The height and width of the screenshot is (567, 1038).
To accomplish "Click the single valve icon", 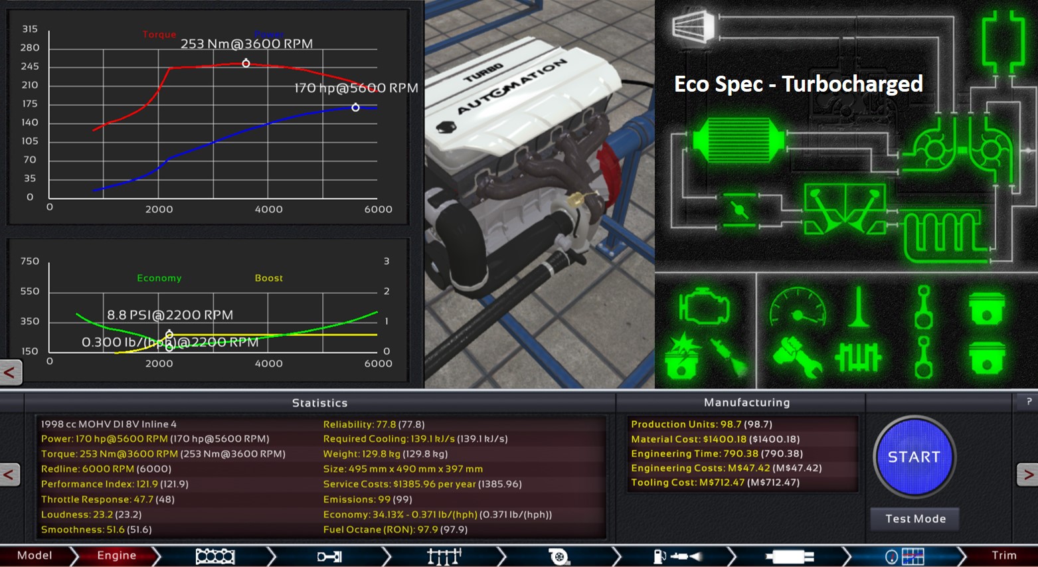I will click(x=859, y=307).
